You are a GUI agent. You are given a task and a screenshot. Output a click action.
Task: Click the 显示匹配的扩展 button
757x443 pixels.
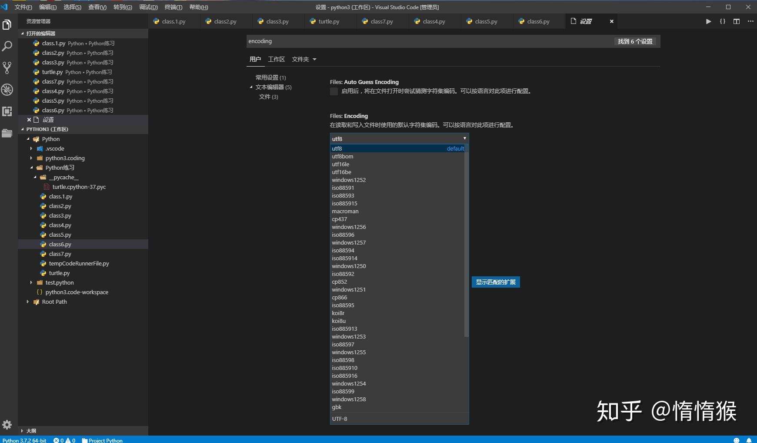496,282
